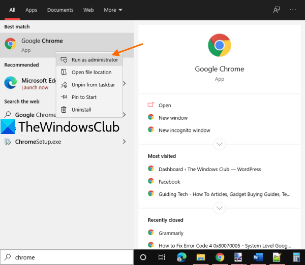The height and width of the screenshot is (265, 305).
Task: Switch to the Documents search tab
Action: coord(60,10)
